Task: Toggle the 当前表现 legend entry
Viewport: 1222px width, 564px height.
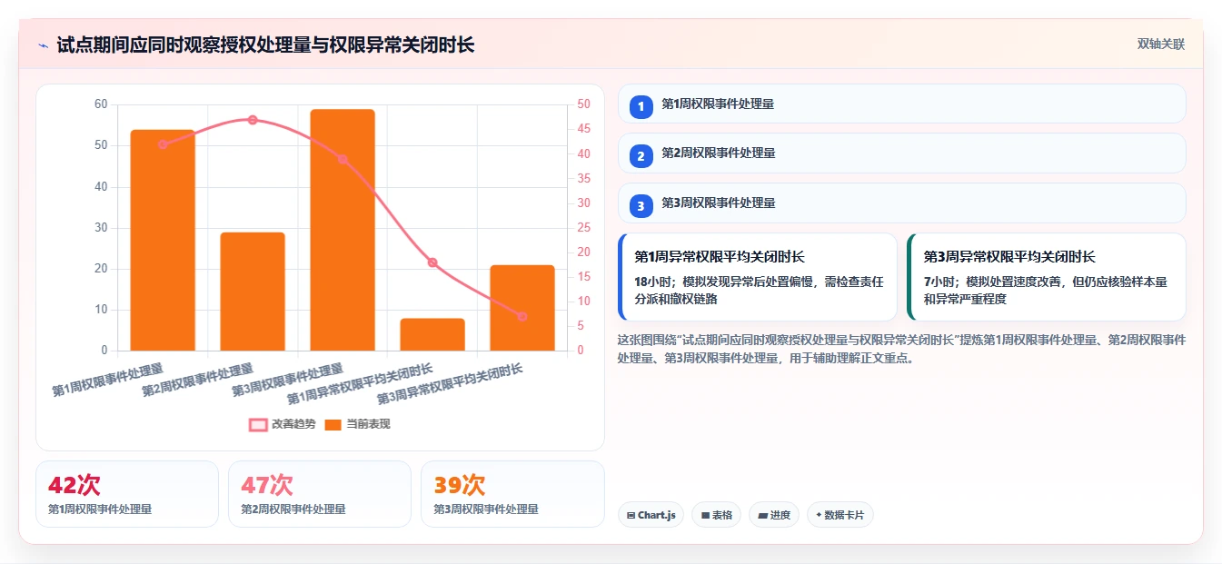Action: click(357, 424)
